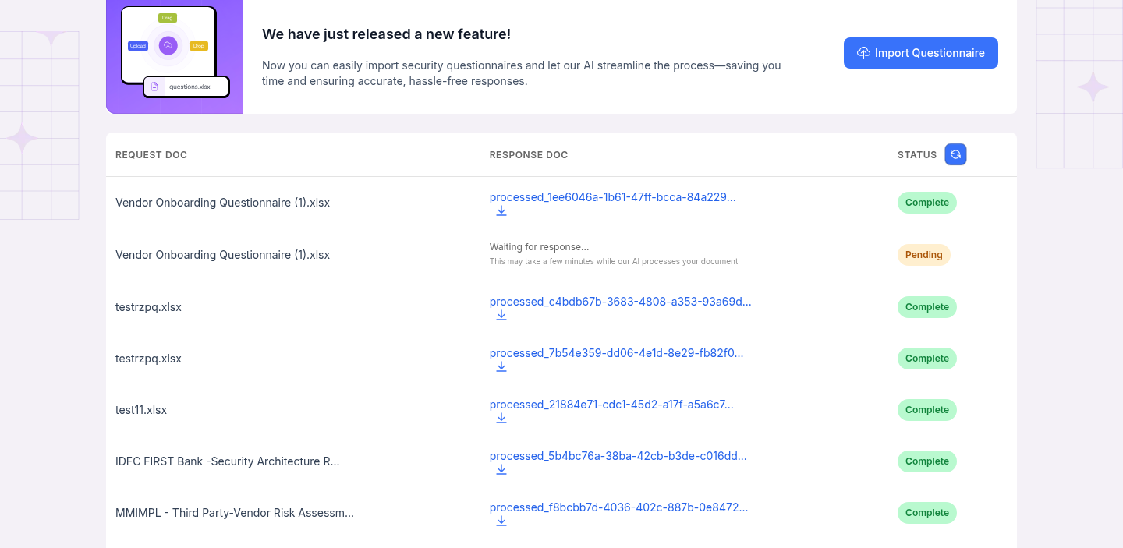Download the processed_5b4bc76a response file icon
Screen dimensions: 1123x548
point(501,470)
